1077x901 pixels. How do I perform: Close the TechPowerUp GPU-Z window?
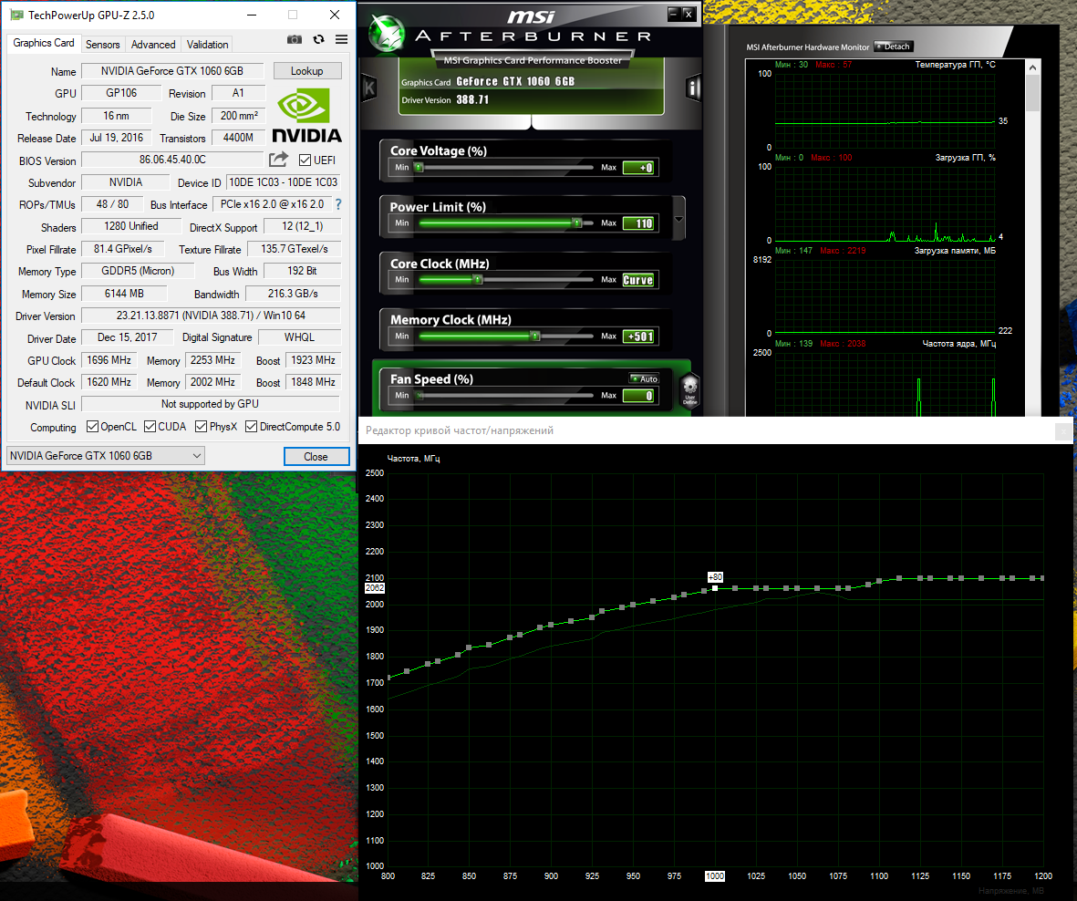coord(335,15)
